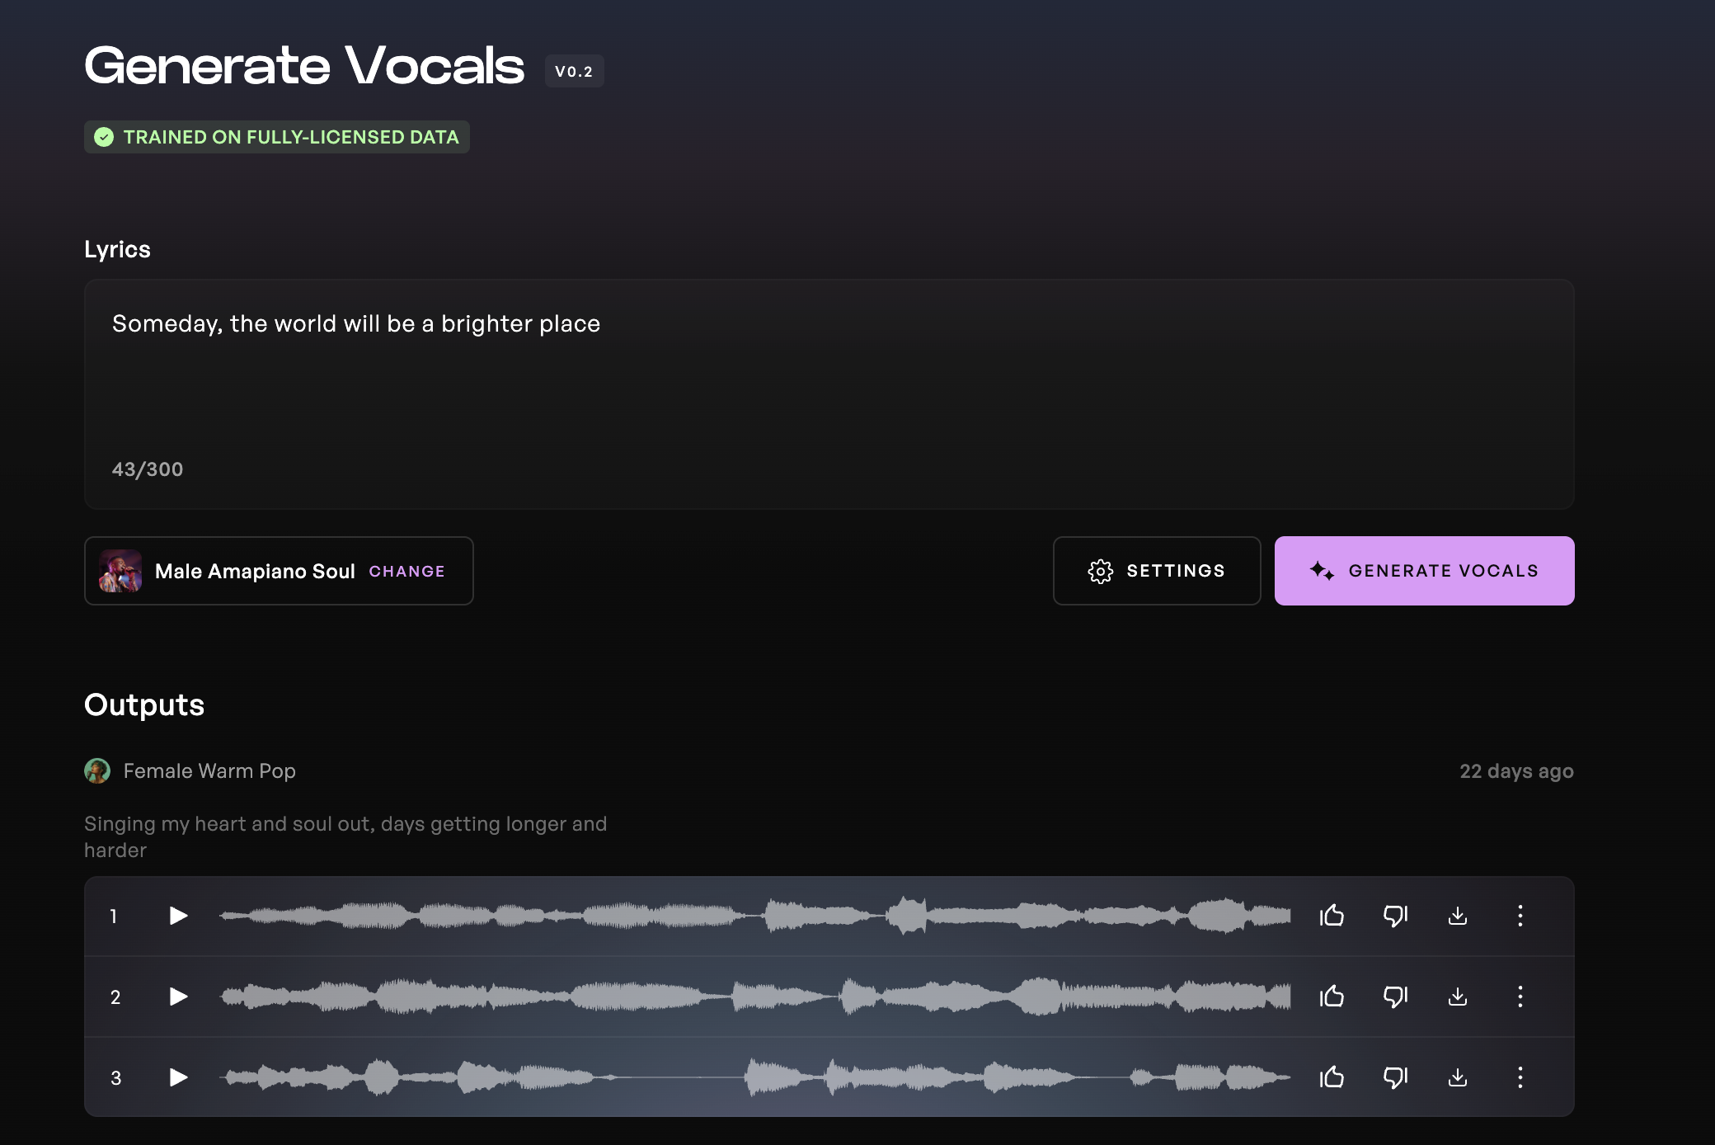Open the Settings button
The width and height of the screenshot is (1715, 1145).
coord(1156,571)
